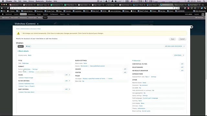Collapse the Block details section

tap(23, 51)
